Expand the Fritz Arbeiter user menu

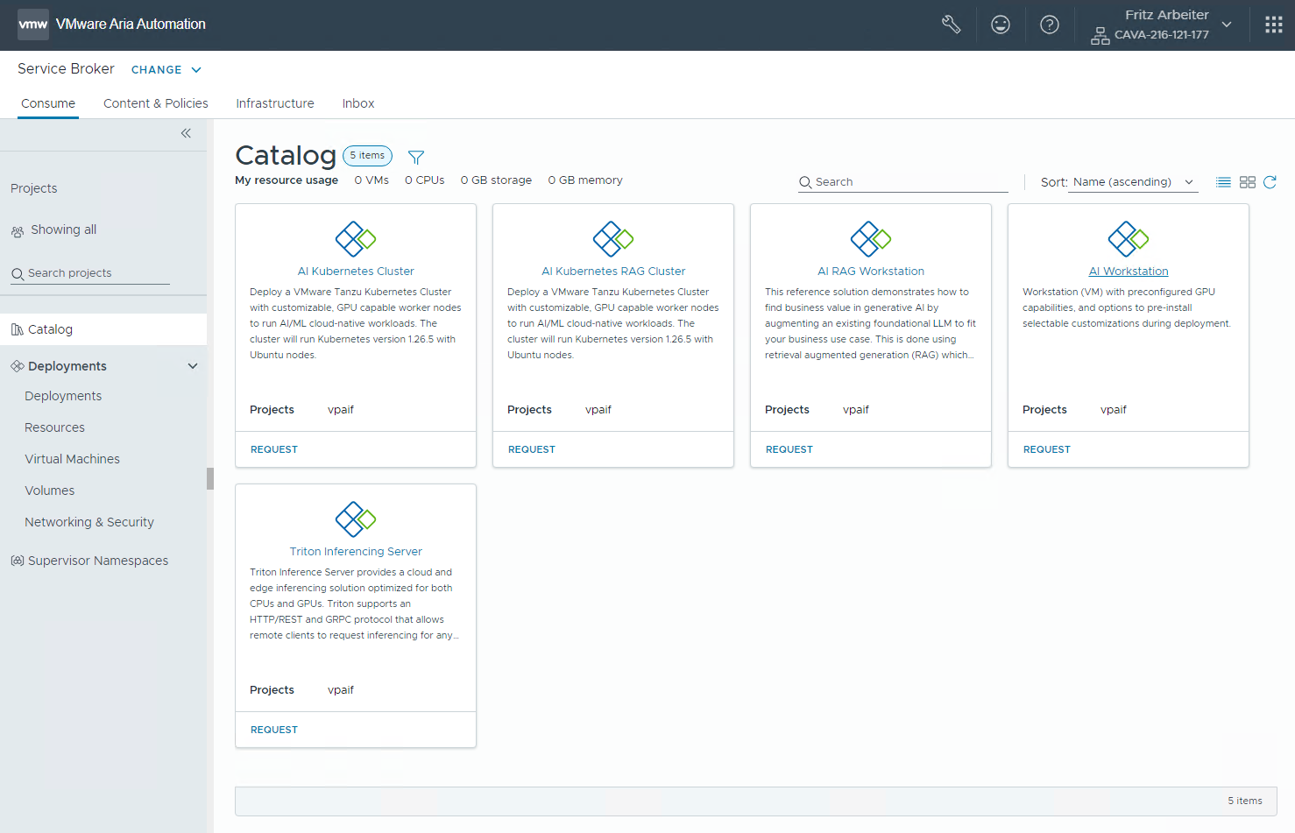[1227, 25]
